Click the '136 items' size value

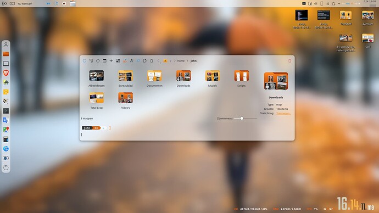pos(282,109)
